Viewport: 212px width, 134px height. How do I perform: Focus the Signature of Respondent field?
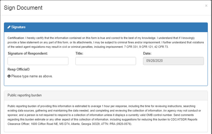38,61
